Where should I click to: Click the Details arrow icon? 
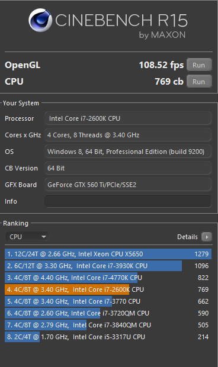207,237
